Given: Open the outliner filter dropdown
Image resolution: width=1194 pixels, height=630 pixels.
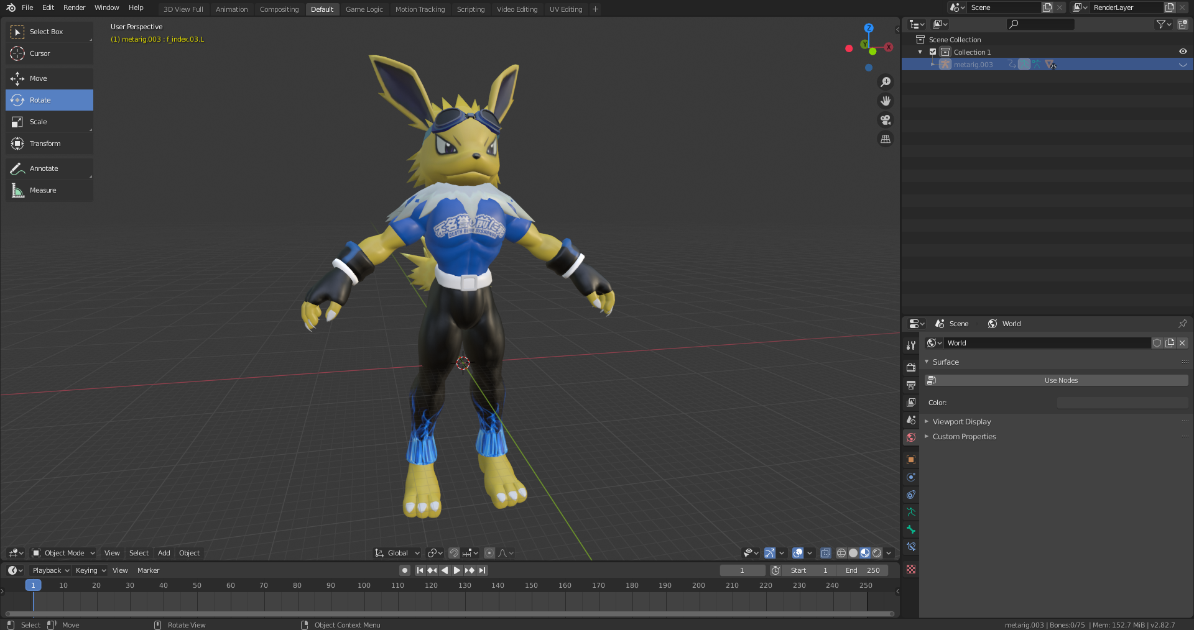Looking at the screenshot, I should tap(1164, 24).
